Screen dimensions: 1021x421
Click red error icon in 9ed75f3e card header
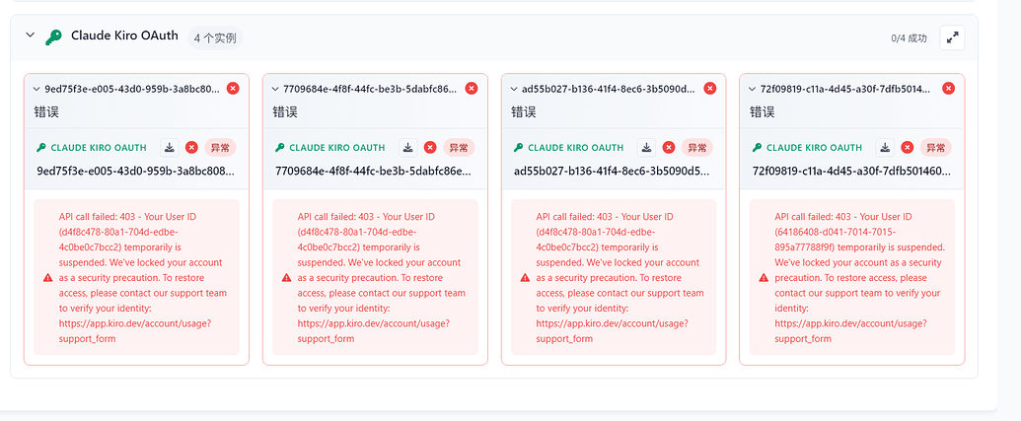(x=233, y=88)
